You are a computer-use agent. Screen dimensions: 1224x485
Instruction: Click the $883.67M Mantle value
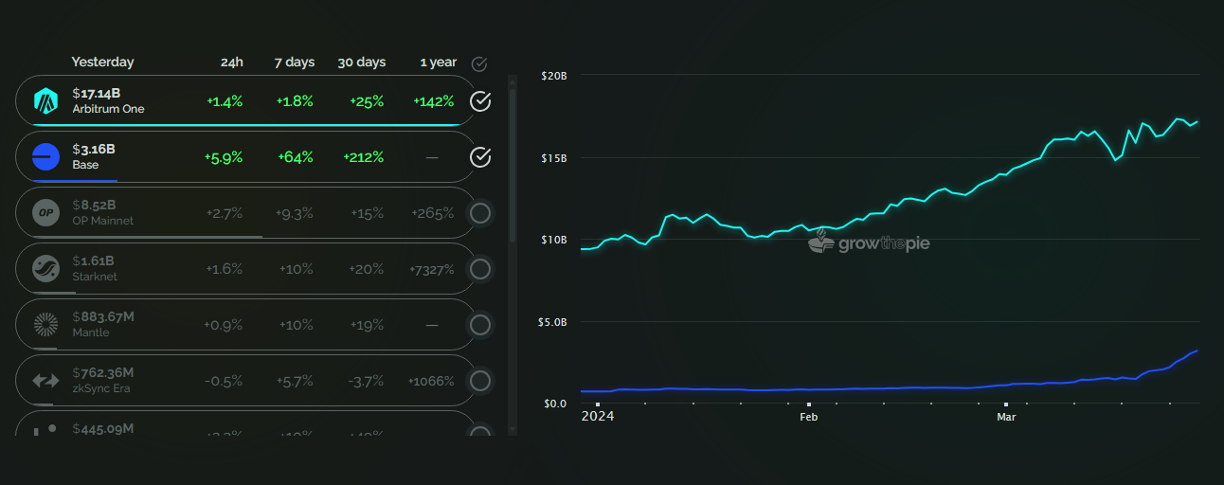tap(103, 316)
